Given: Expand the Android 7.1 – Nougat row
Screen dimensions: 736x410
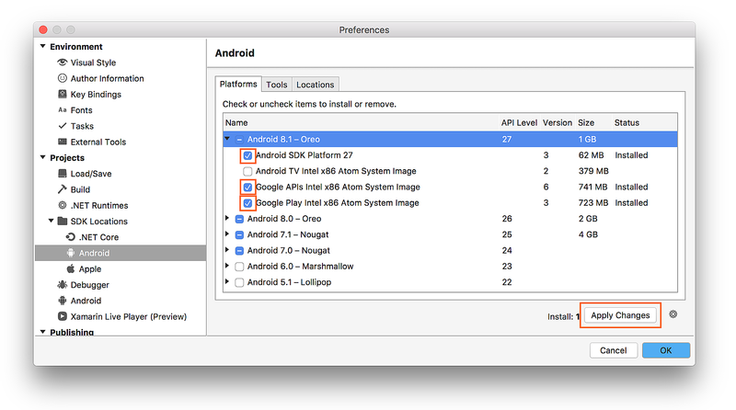Looking at the screenshot, I should click(x=228, y=234).
